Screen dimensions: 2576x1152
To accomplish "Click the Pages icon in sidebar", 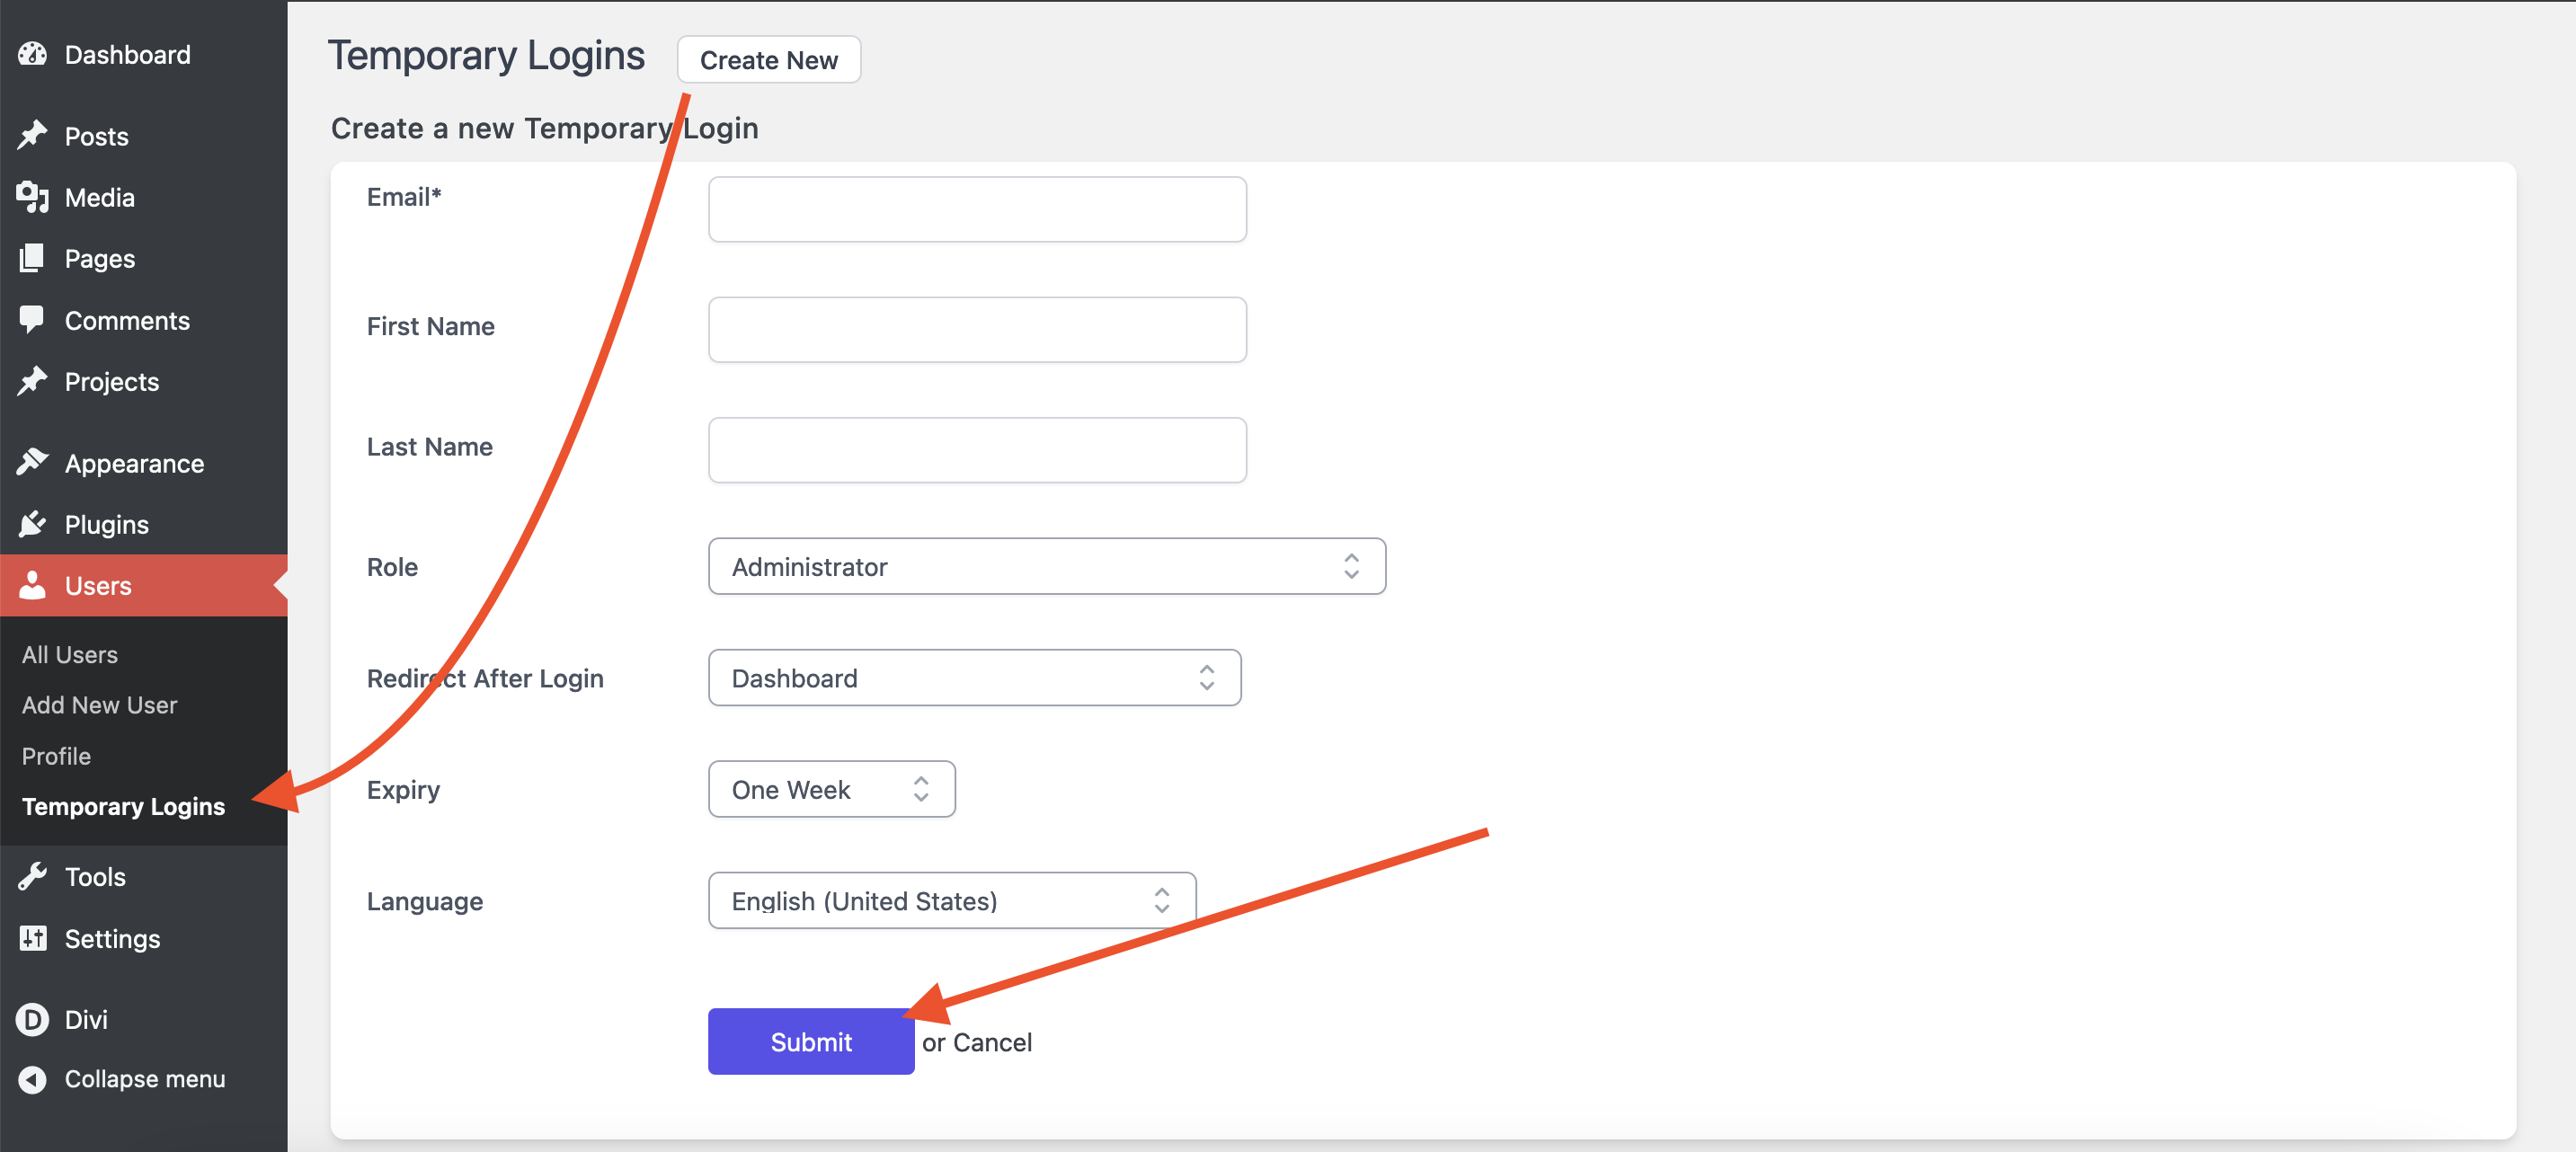I will [x=32, y=258].
